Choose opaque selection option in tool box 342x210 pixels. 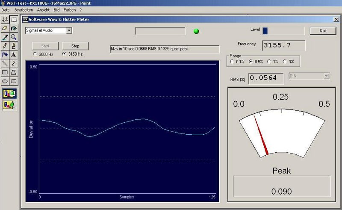(9, 93)
